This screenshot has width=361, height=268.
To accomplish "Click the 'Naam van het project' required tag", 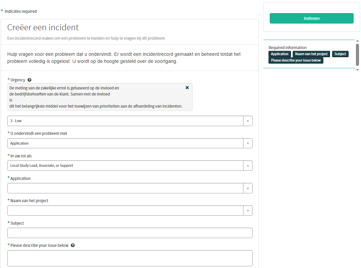I will click(311, 54).
